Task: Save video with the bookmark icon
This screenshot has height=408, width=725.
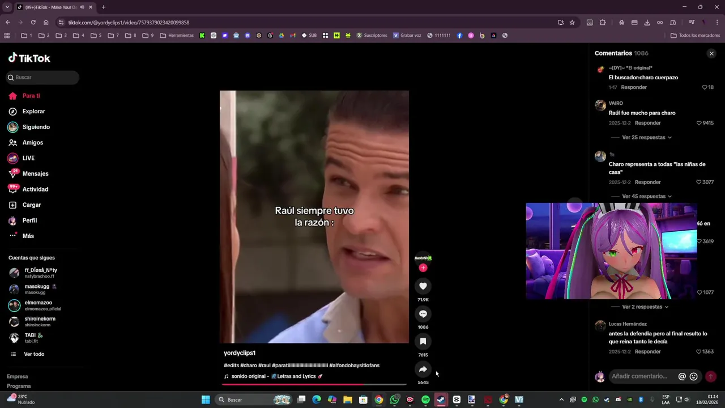Action: pyautogui.click(x=423, y=341)
